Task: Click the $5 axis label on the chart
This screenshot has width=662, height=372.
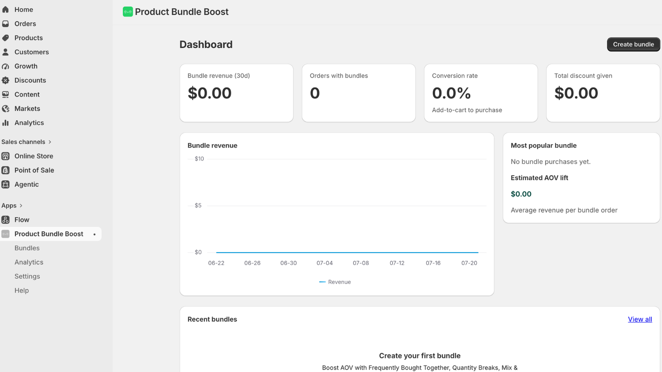Action: click(198, 205)
